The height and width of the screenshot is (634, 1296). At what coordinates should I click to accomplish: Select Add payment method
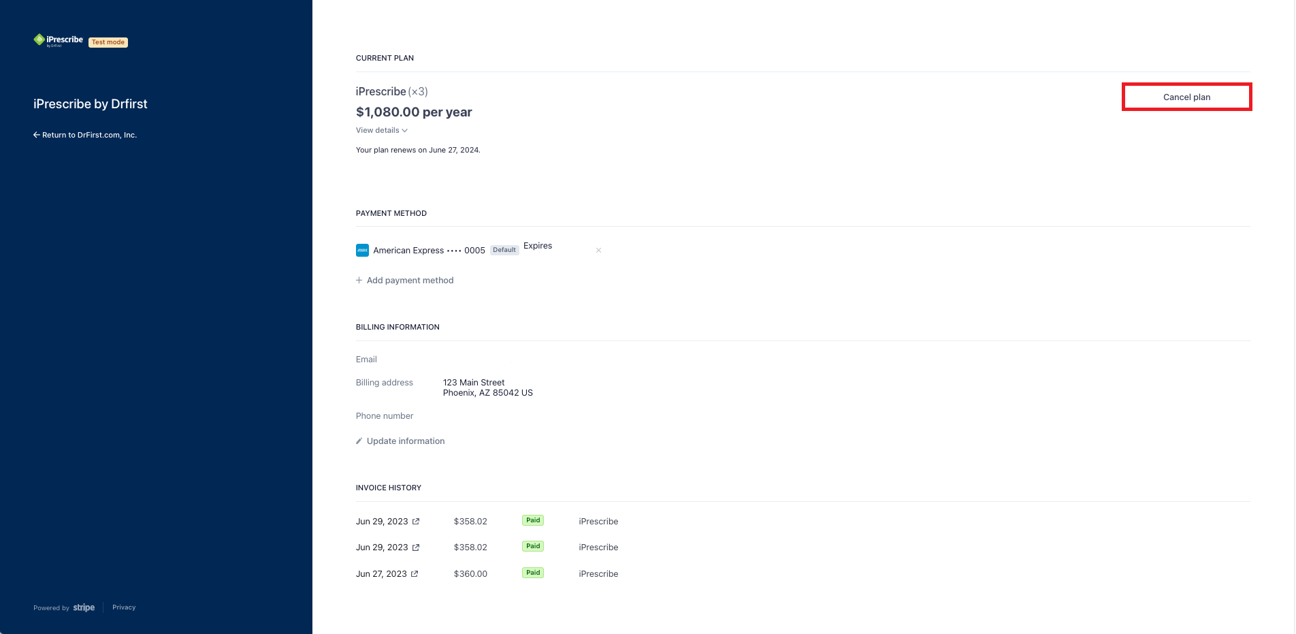(410, 281)
